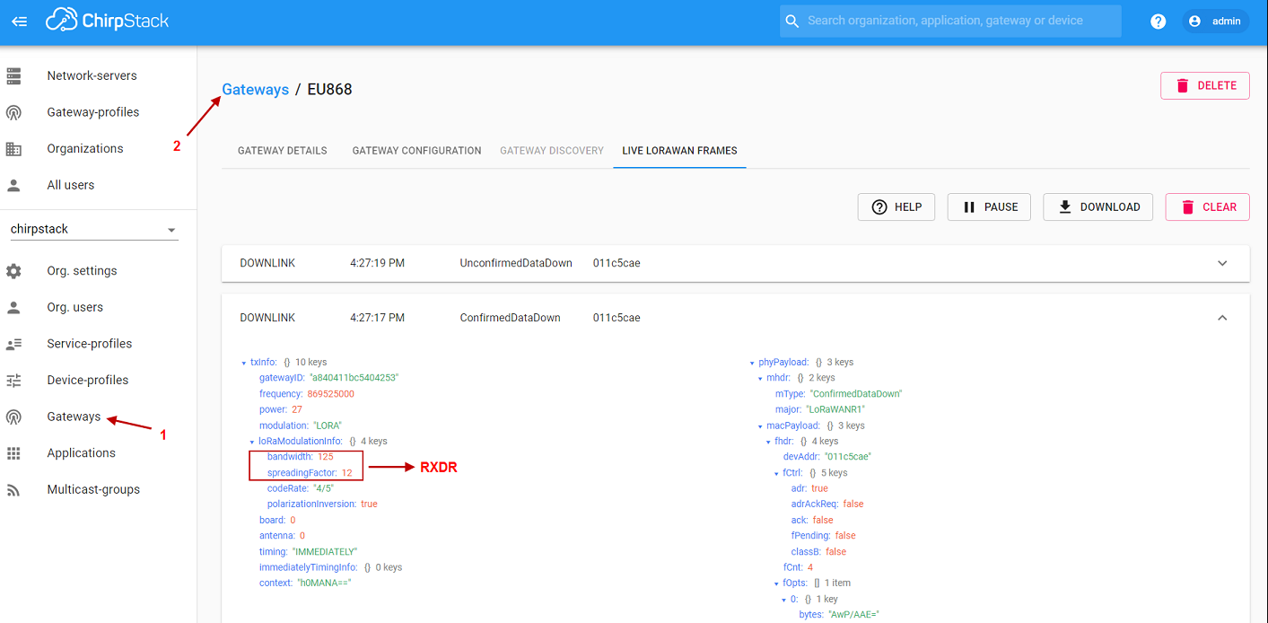
Task: Clear the frame log
Action: tap(1207, 206)
